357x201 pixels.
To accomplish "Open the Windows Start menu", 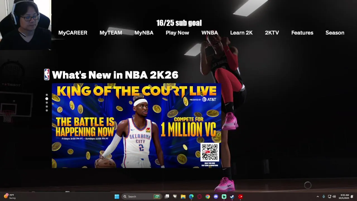I will click(117, 197).
